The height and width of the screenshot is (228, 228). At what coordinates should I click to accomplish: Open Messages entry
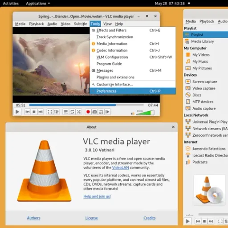[133, 70]
